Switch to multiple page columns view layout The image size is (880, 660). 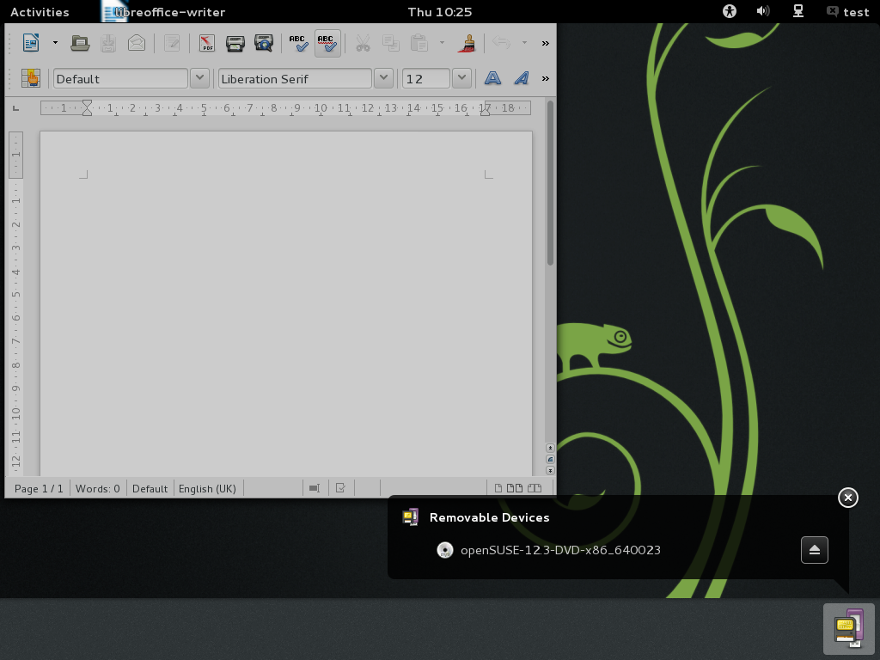(x=515, y=488)
